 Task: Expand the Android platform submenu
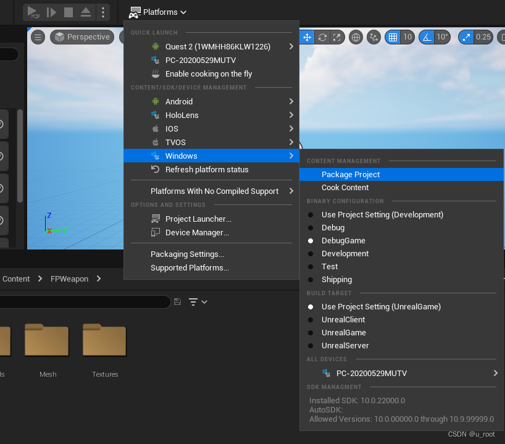(x=211, y=101)
